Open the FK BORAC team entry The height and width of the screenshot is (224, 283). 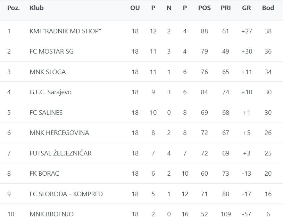[x=44, y=174]
